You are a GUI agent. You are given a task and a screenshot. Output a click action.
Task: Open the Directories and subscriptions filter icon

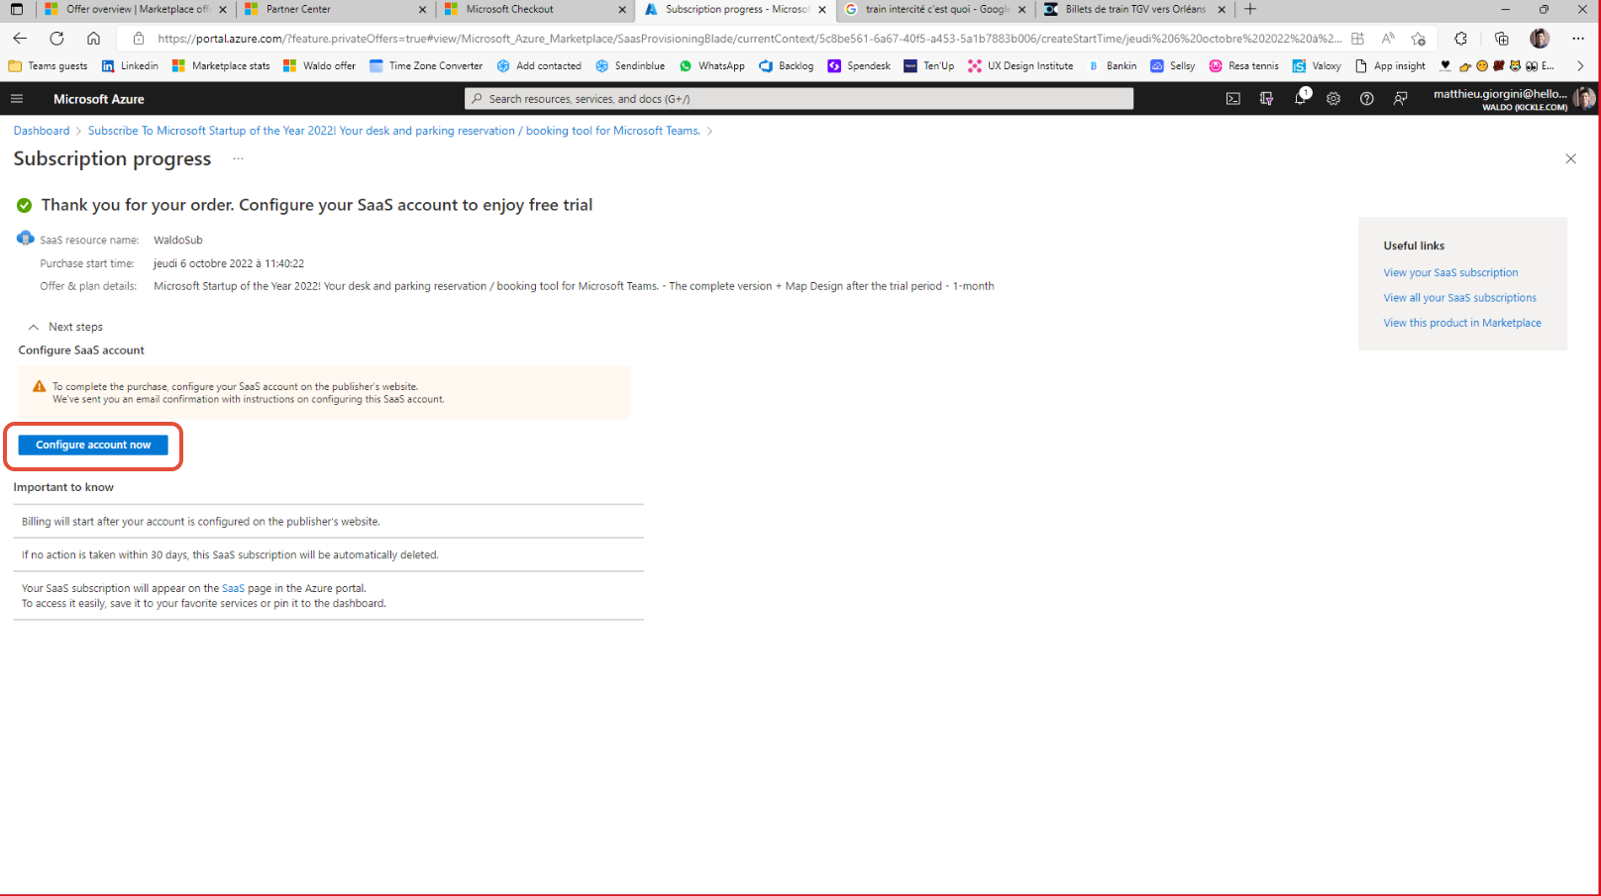click(1266, 99)
